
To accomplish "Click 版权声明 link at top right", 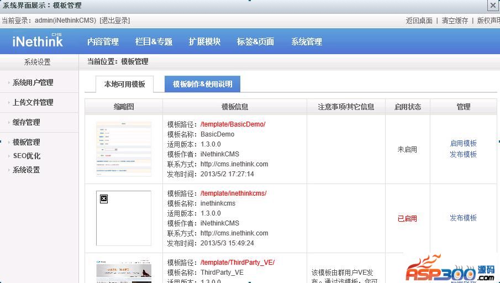I will click(488, 21).
